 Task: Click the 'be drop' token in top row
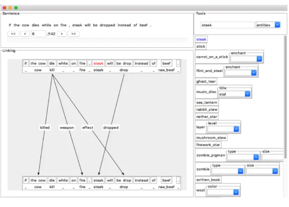124,64
